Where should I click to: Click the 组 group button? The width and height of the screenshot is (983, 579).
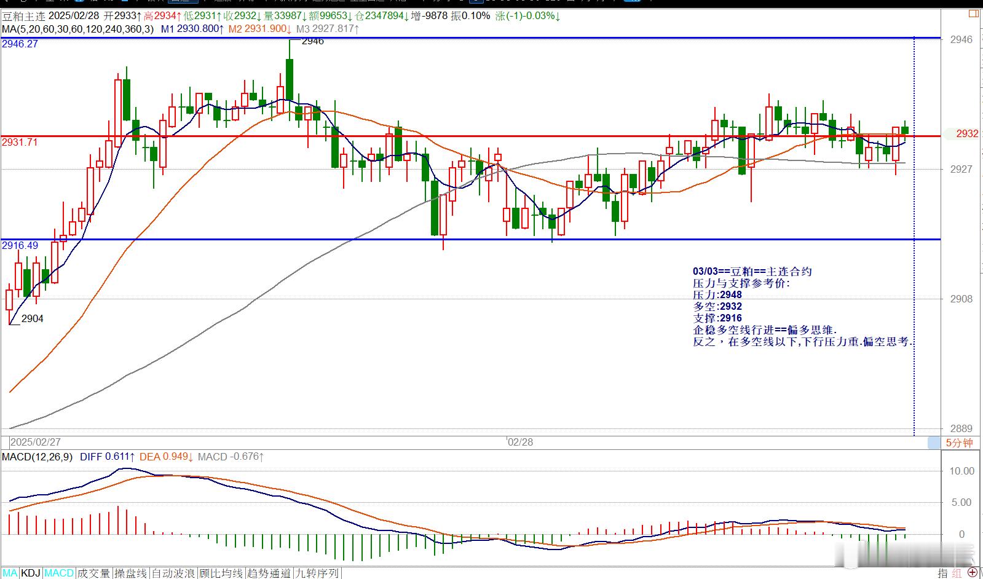click(957, 573)
